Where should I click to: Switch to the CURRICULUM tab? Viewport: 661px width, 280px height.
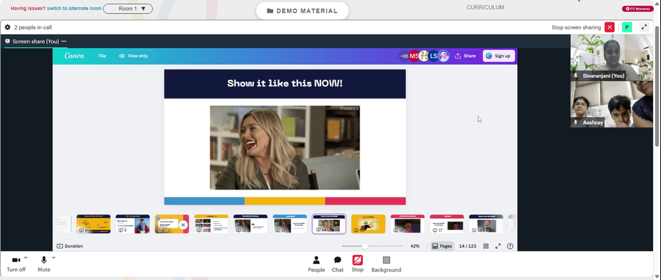[x=485, y=7]
